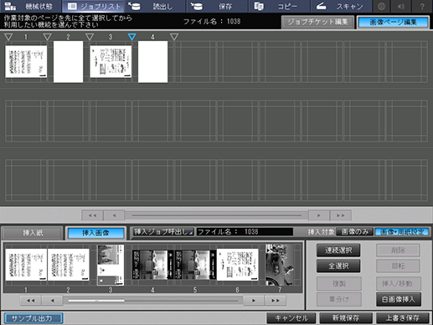
Task: Select insert image thumbnail 4
Action: [x=152, y=265]
